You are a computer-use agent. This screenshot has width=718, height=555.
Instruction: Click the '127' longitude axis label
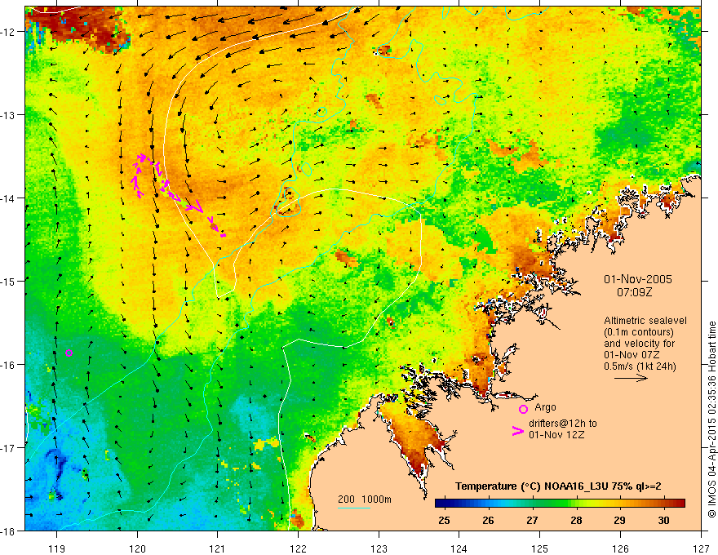(x=701, y=548)
